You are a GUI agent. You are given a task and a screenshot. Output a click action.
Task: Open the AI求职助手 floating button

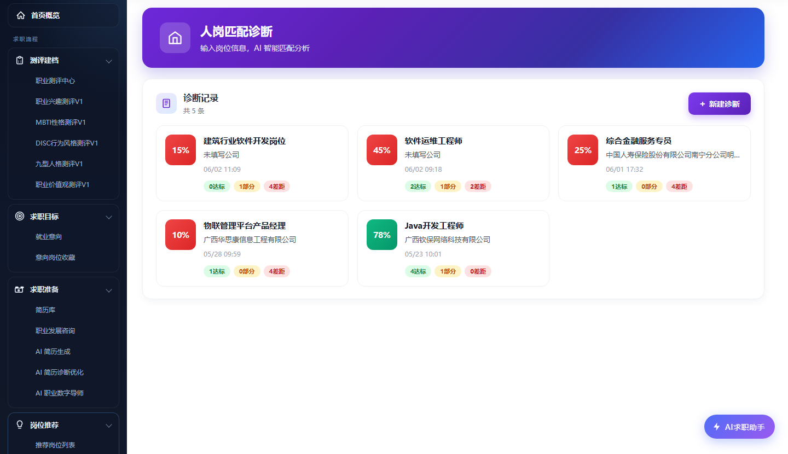[x=739, y=427]
